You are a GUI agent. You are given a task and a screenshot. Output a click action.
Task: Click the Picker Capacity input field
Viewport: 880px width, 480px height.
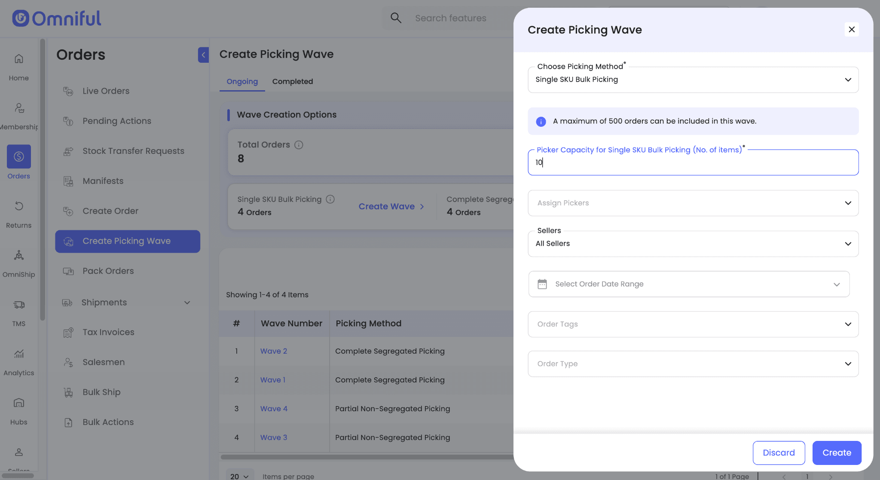(x=693, y=162)
